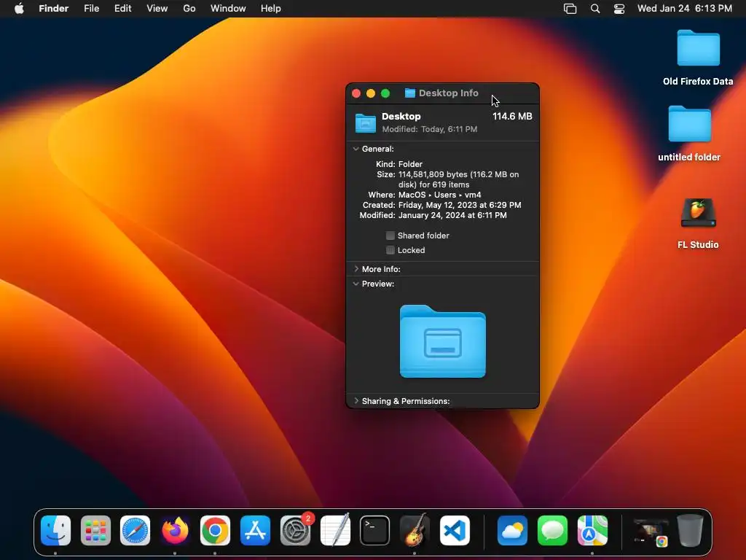
Task: Launch Visual Studio Code from Dock
Action: pyautogui.click(x=455, y=531)
